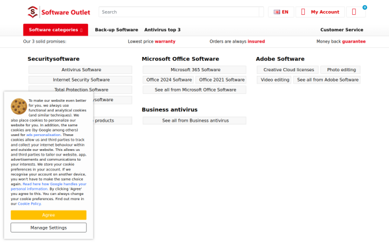
Task: Open My Account
Action: tap(320, 12)
